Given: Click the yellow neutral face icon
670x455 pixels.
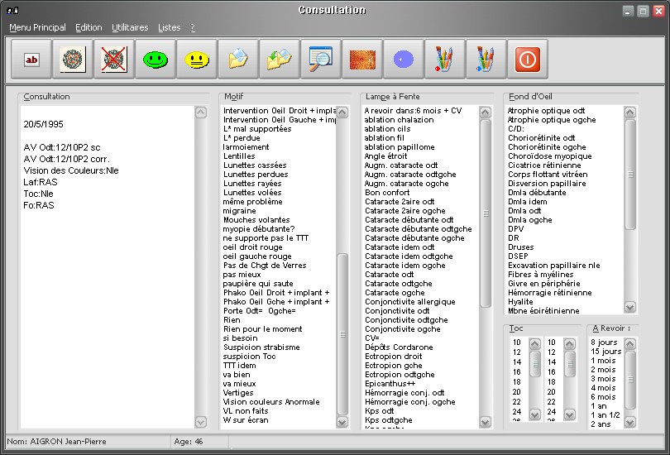Looking at the screenshot, I should [197, 60].
